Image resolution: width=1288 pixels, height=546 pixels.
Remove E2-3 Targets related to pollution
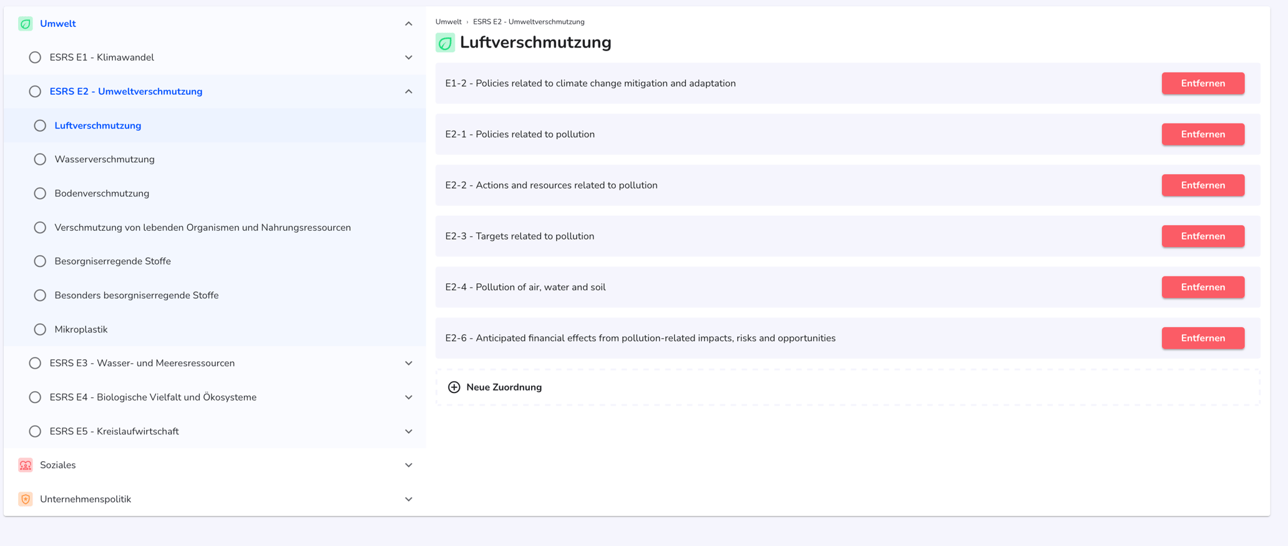(x=1203, y=236)
